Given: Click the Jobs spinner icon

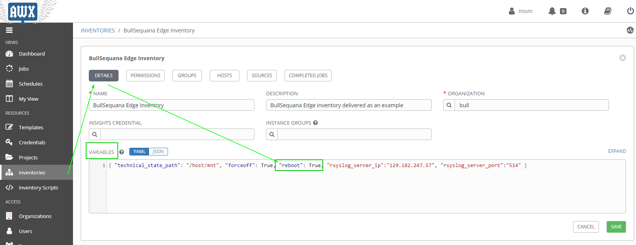Looking at the screenshot, I should (x=9, y=69).
